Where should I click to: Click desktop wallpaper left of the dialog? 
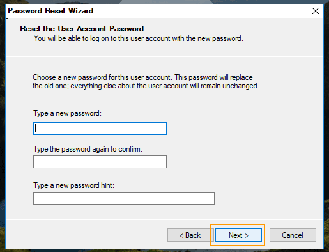3,128
